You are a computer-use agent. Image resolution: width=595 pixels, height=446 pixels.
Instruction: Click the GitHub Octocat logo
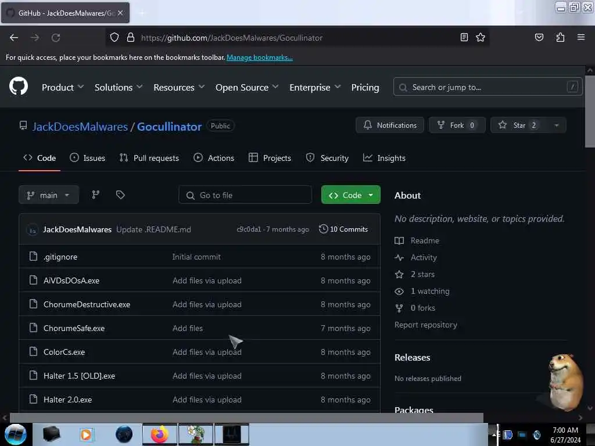click(19, 86)
